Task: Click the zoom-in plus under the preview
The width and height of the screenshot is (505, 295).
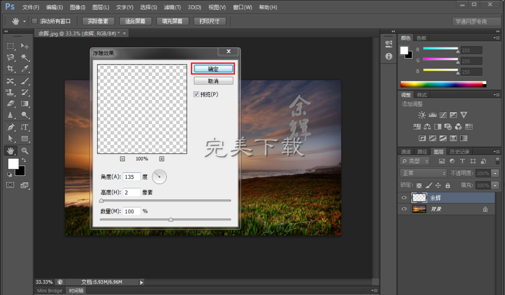Action: pyautogui.click(x=161, y=159)
